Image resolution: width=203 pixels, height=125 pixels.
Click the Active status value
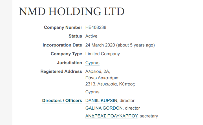click(x=91, y=36)
